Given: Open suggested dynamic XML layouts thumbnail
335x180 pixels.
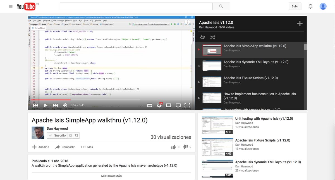Looking at the screenshot, I should [217, 169].
